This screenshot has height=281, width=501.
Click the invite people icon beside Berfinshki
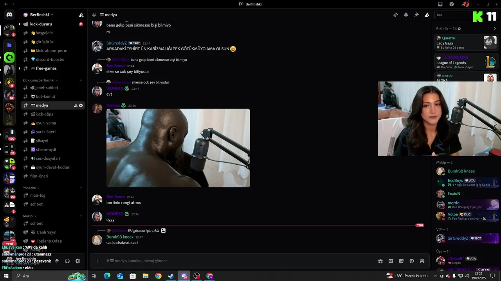tap(81, 15)
